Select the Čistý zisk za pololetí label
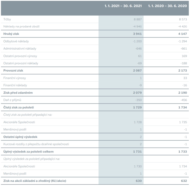190x186 pixels. click(x=19, y=107)
